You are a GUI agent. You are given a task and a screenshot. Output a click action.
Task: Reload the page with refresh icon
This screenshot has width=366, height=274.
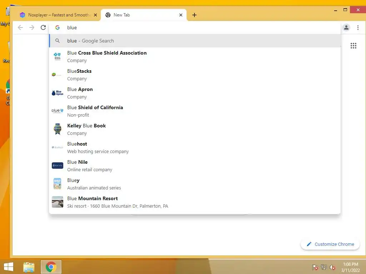click(x=43, y=27)
